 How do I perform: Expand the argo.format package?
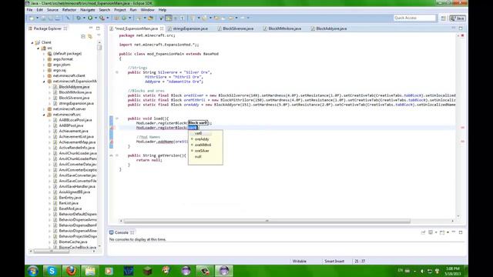[44, 59]
